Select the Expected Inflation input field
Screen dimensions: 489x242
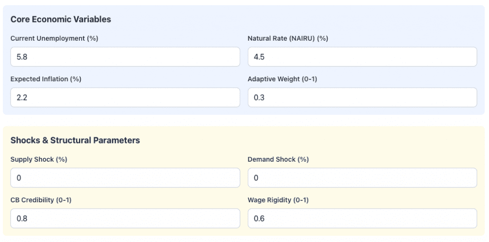click(125, 98)
